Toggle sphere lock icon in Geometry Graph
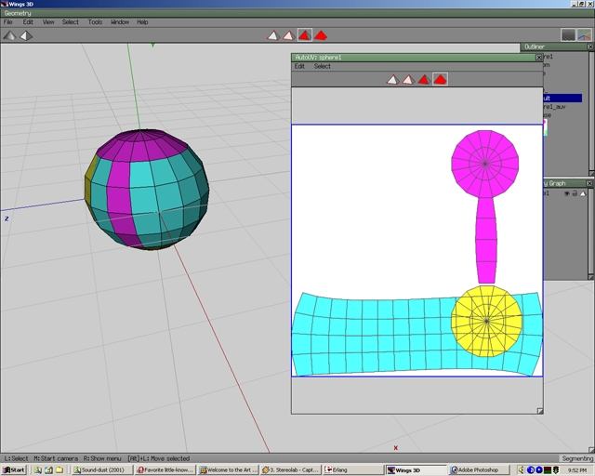The height and width of the screenshot is (476, 595). (575, 193)
